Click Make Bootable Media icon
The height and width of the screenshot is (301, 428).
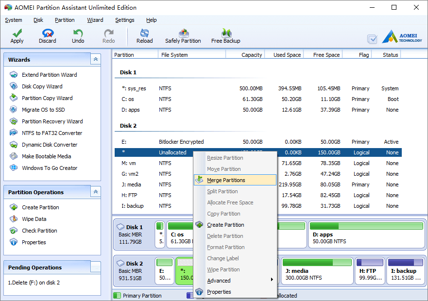14,156
